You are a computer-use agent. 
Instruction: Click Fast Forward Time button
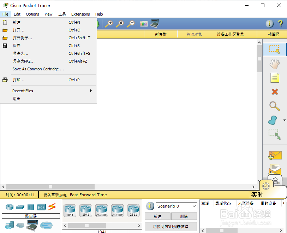tap(88, 195)
